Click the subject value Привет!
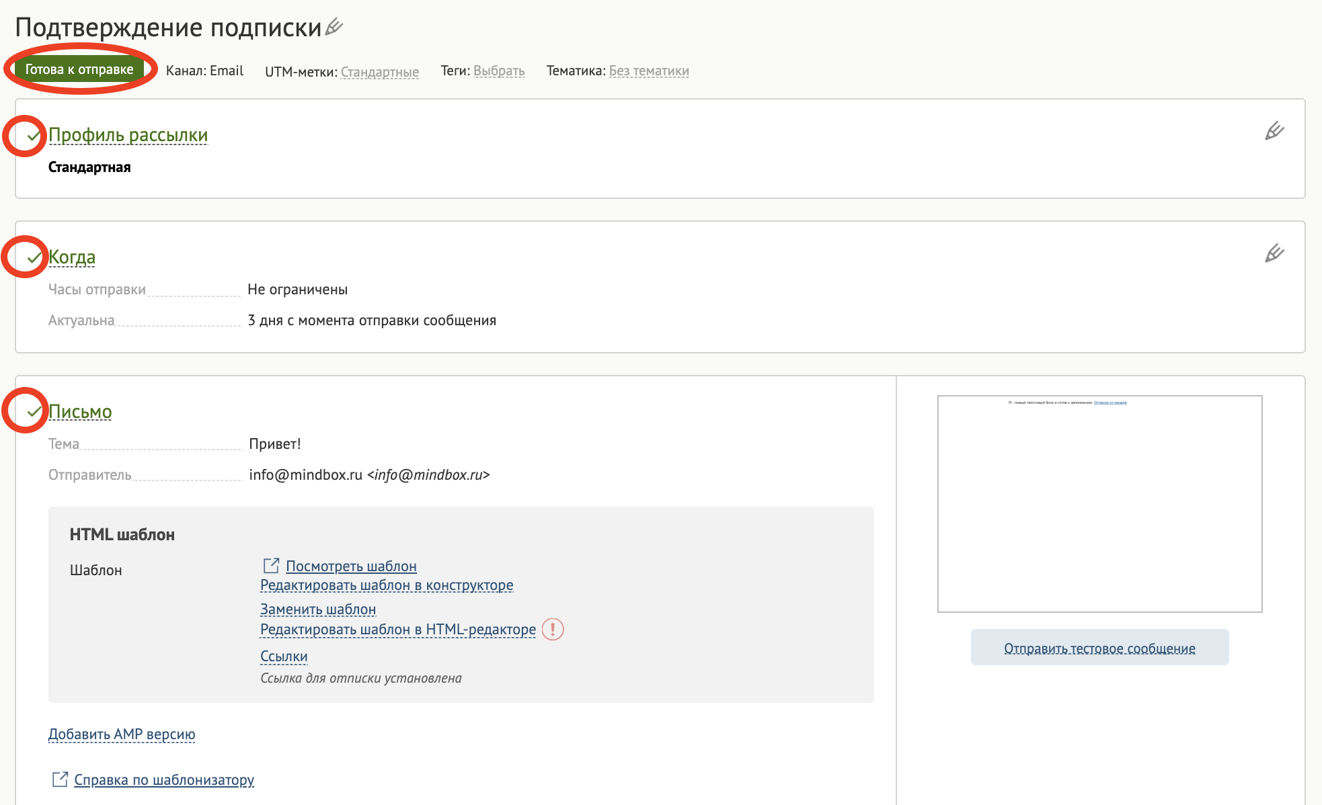Screen dimensions: 1322x805 (x=275, y=444)
